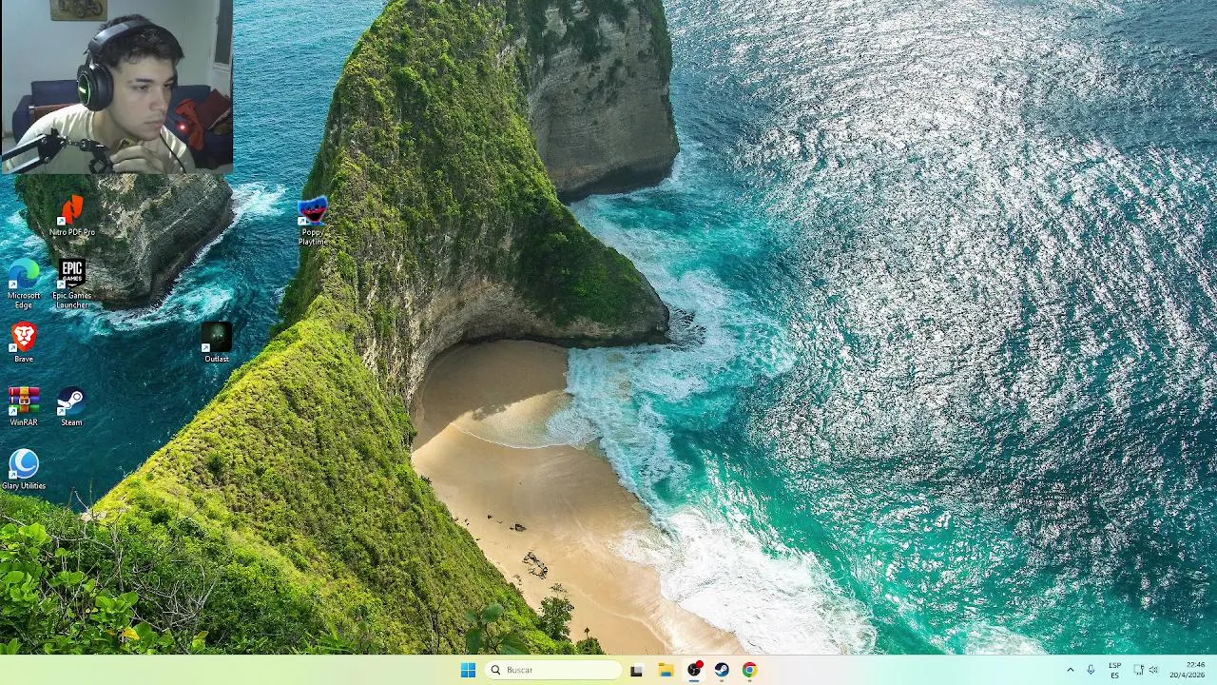Viewport: 1217px width, 685px height.
Task: Expand the hidden system tray icons chevron
Action: pos(1070,670)
